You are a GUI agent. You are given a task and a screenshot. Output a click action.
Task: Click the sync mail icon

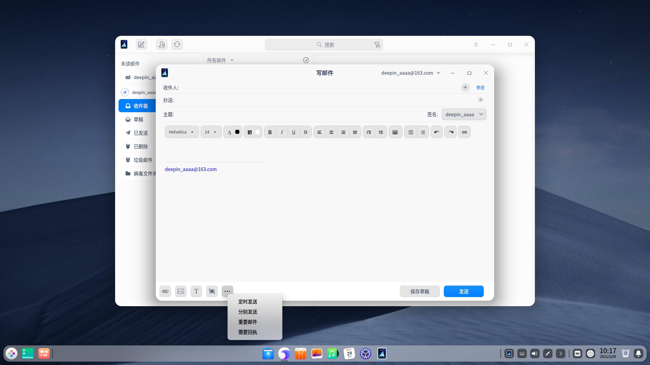click(x=177, y=44)
